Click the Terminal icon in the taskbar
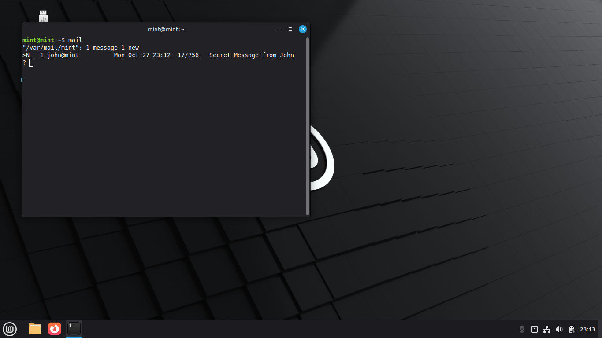The width and height of the screenshot is (602, 338). 74,329
